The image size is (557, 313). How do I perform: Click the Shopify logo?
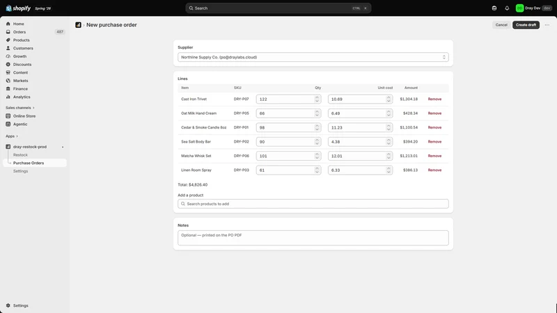click(18, 8)
